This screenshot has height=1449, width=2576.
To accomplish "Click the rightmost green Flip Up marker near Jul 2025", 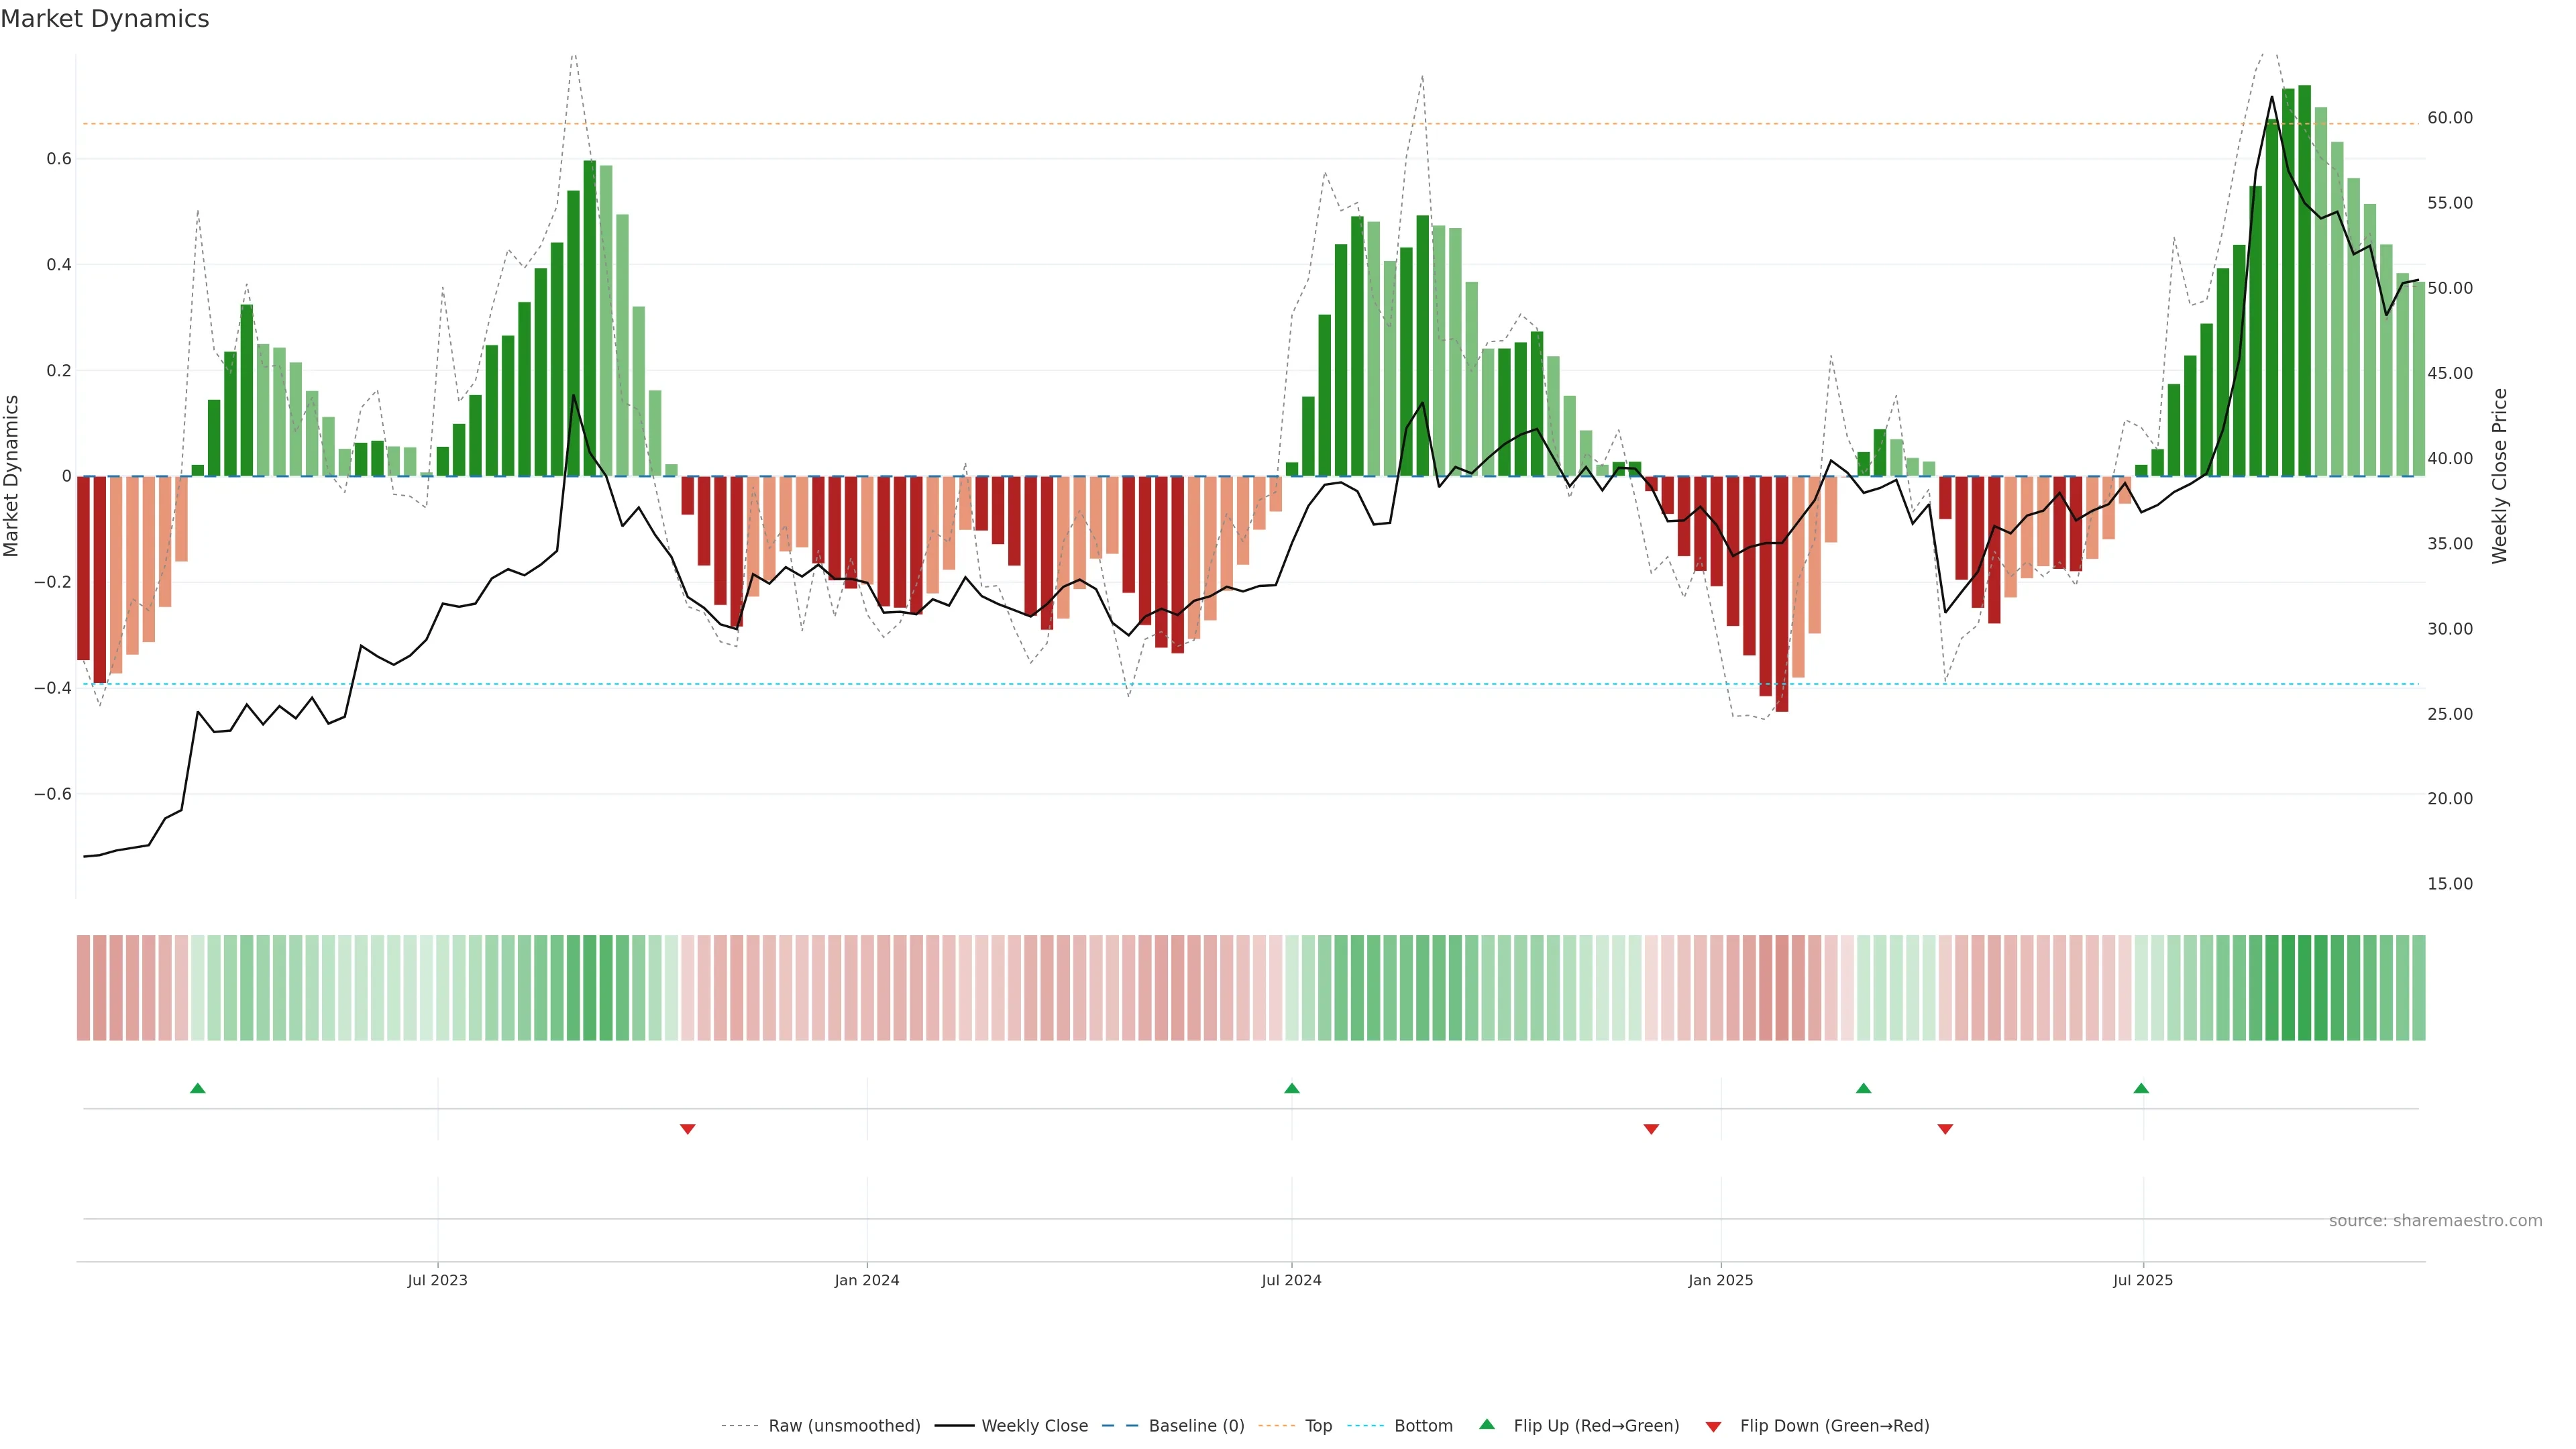I will point(2141,1088).
